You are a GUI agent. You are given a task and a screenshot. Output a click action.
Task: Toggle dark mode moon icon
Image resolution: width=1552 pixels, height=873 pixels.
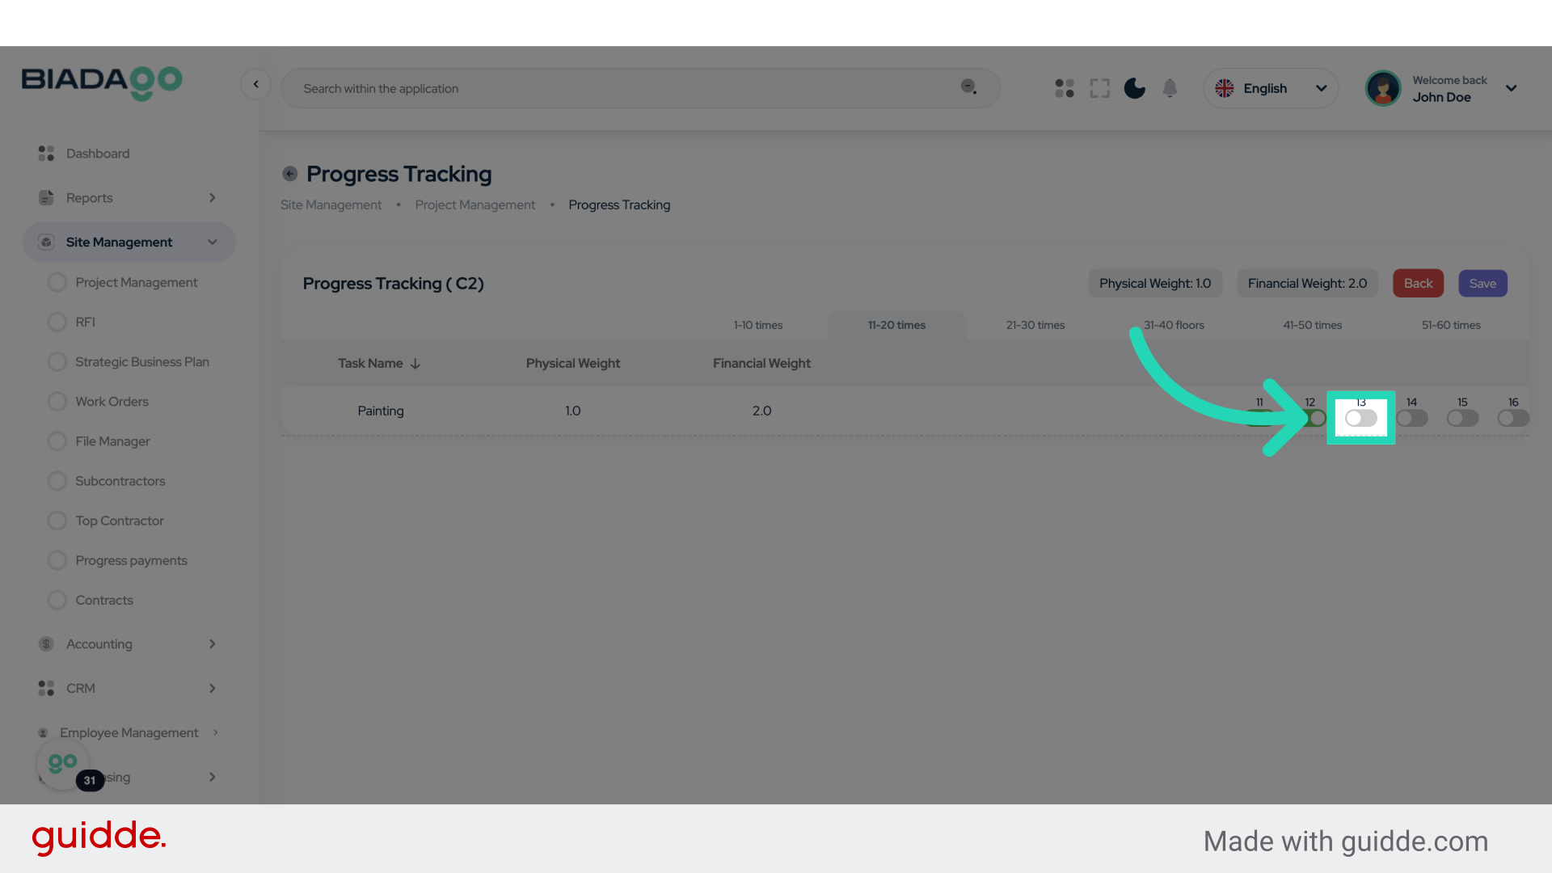tap(1134, 88)
